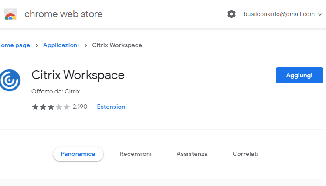Open the Estensioni category link

(x=112, y=107)
